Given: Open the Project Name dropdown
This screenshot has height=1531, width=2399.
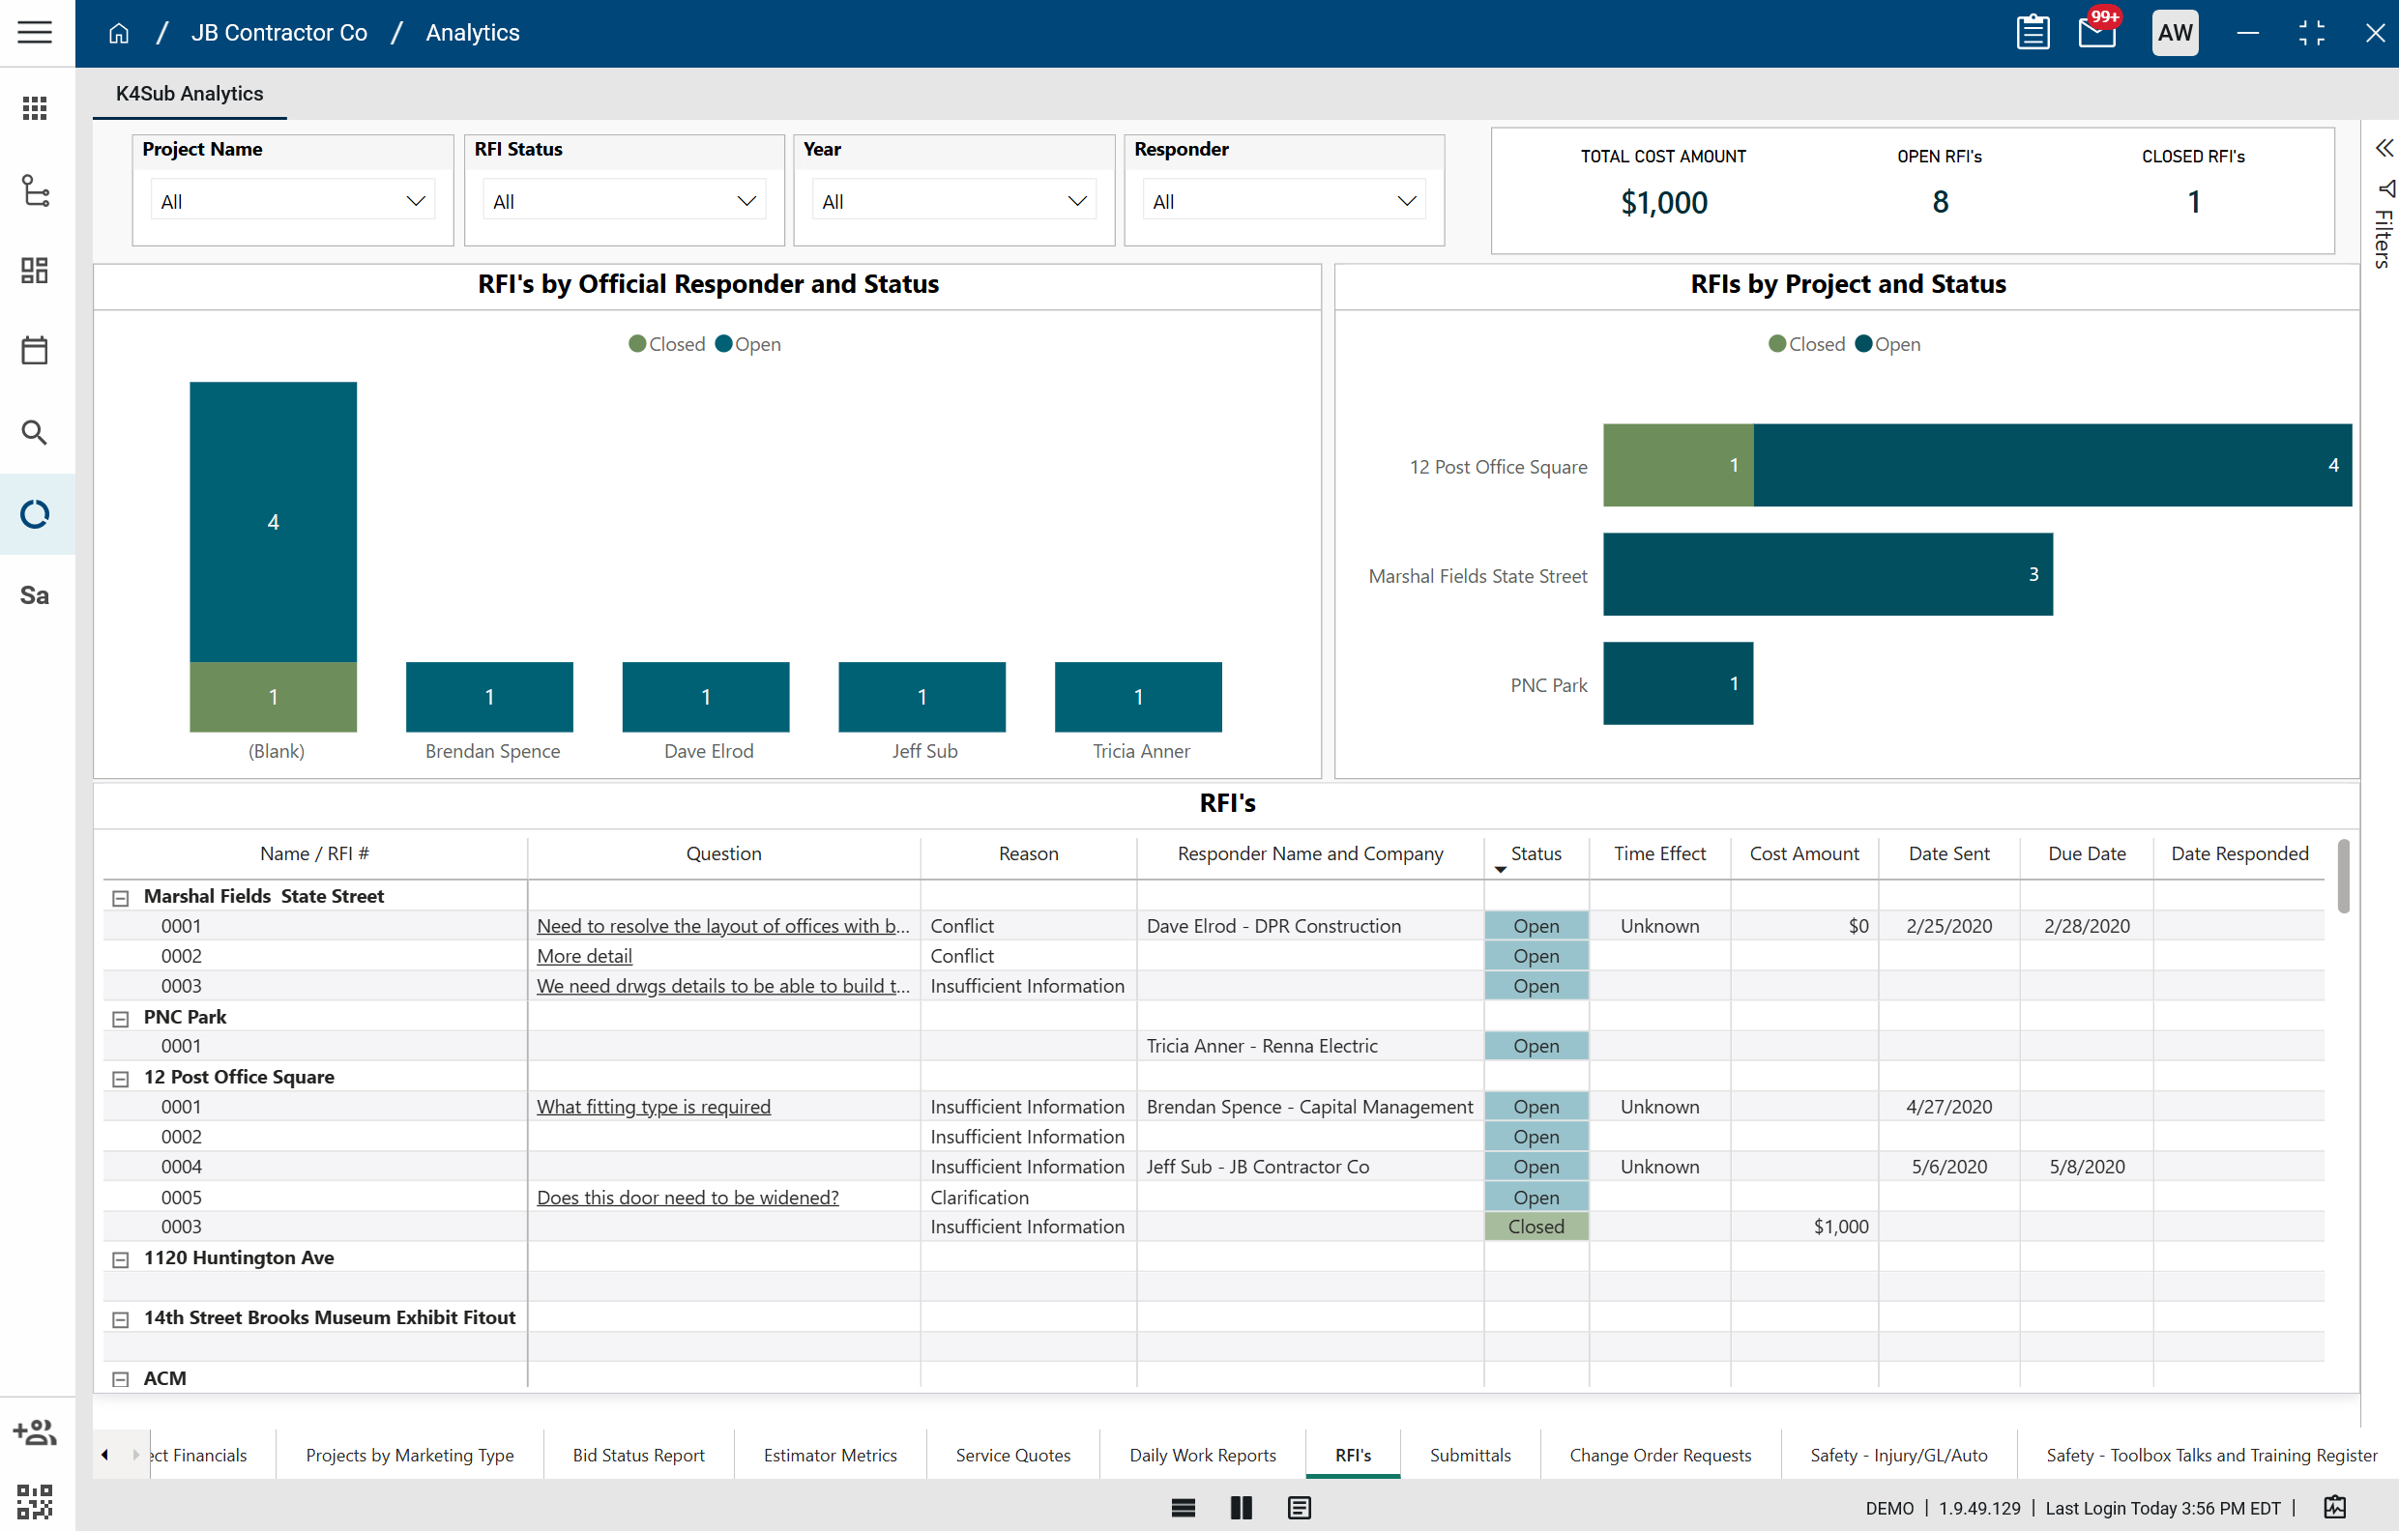Looking at the screenshot, I should click(292, 201).
